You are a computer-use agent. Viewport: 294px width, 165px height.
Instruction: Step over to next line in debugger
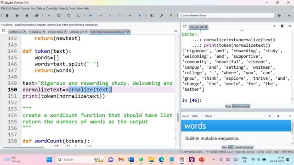101,16
